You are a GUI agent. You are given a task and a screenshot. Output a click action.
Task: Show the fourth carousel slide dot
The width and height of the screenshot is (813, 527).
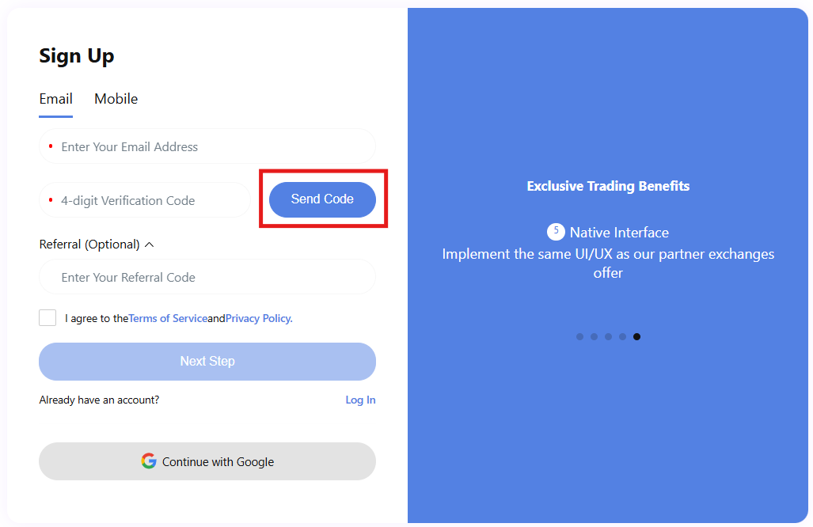(x=622, y=337)
